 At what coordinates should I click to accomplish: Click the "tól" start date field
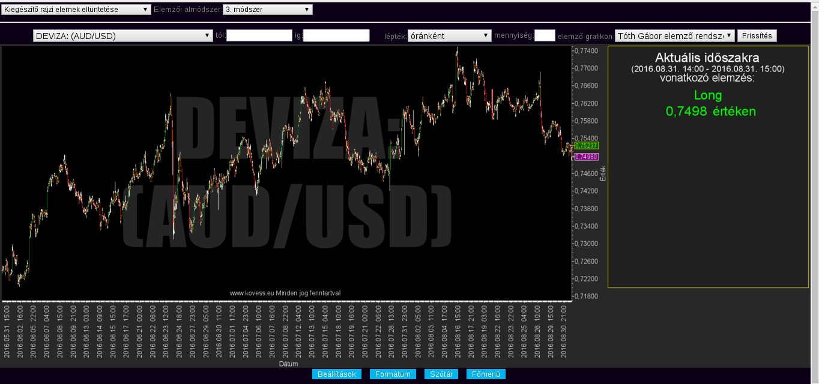259,36
